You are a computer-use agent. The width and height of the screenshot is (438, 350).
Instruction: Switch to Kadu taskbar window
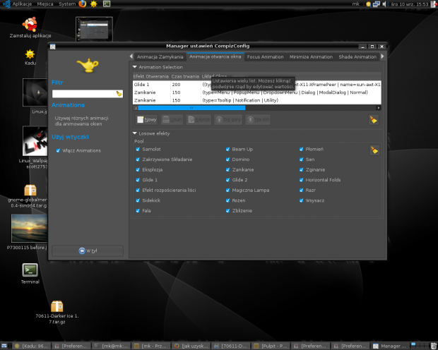tap(32, 346)
